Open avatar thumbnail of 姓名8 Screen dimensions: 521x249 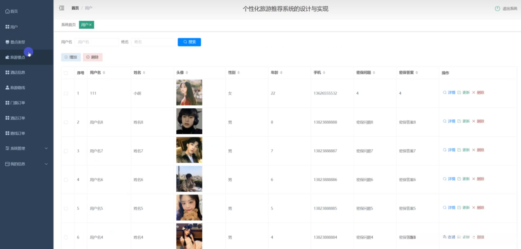189,121
